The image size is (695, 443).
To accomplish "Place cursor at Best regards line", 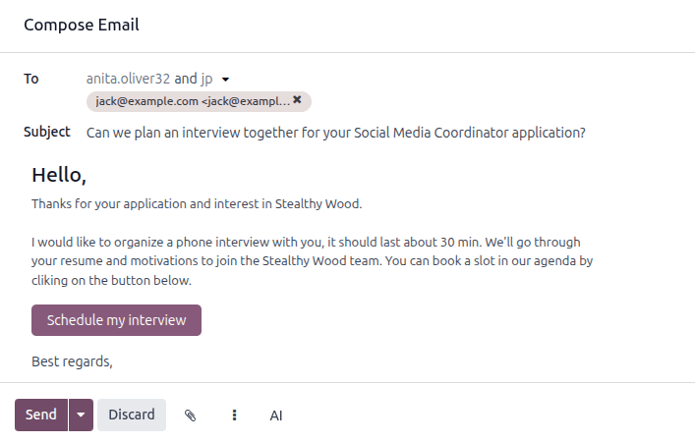I will [x=72, y=360].
